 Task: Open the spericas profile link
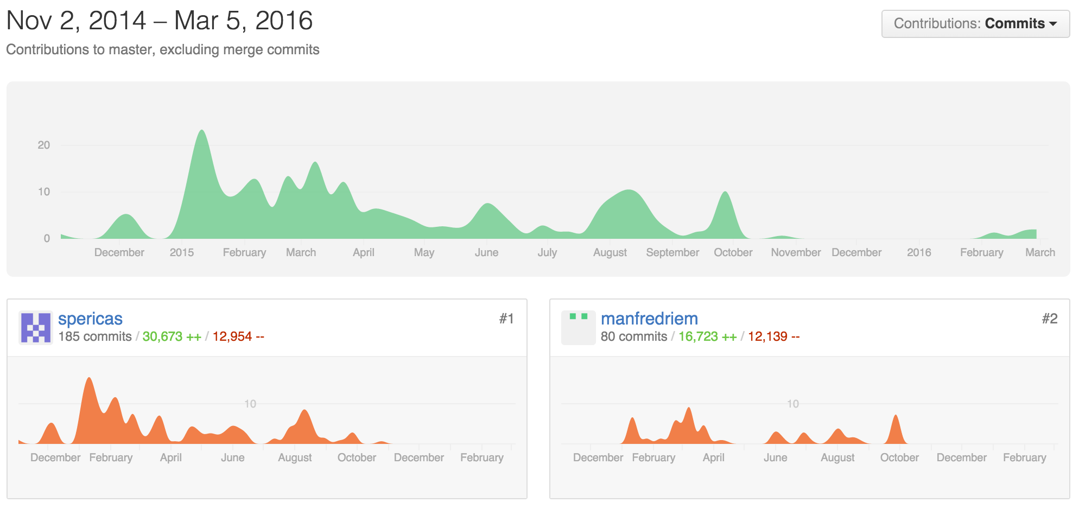[x=90, y=319]
